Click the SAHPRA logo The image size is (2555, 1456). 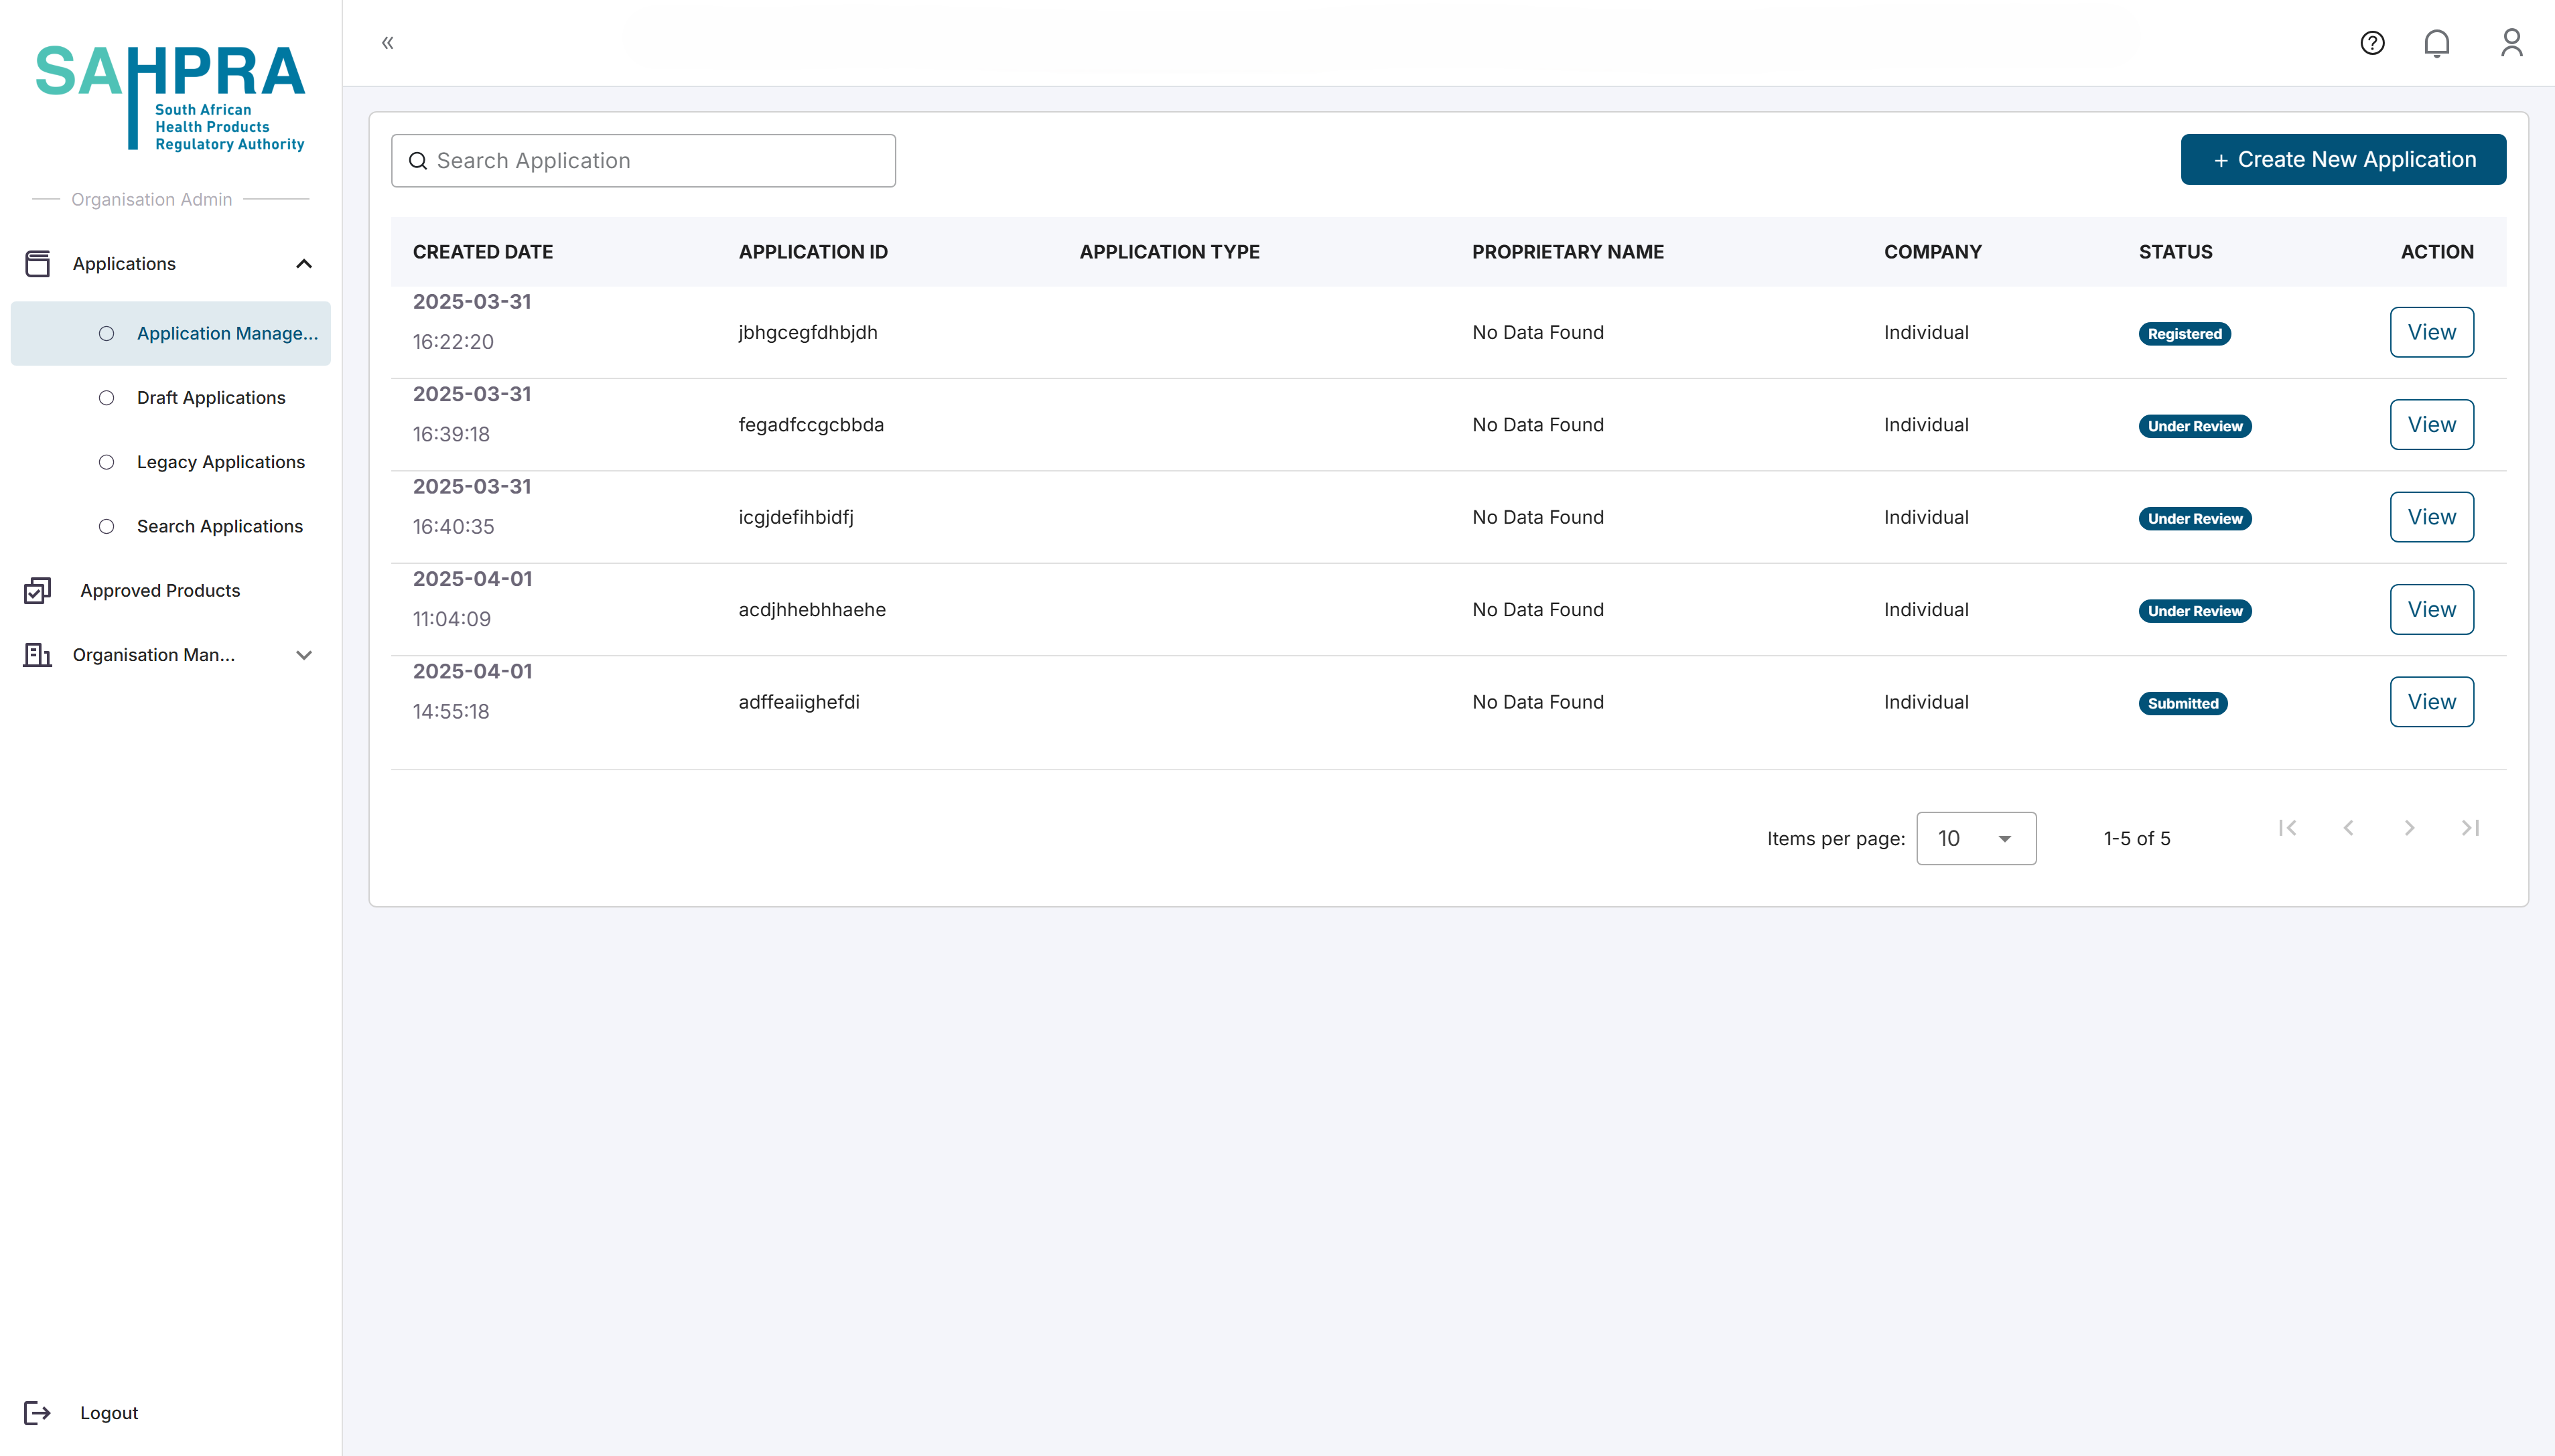tap(170, 97)
